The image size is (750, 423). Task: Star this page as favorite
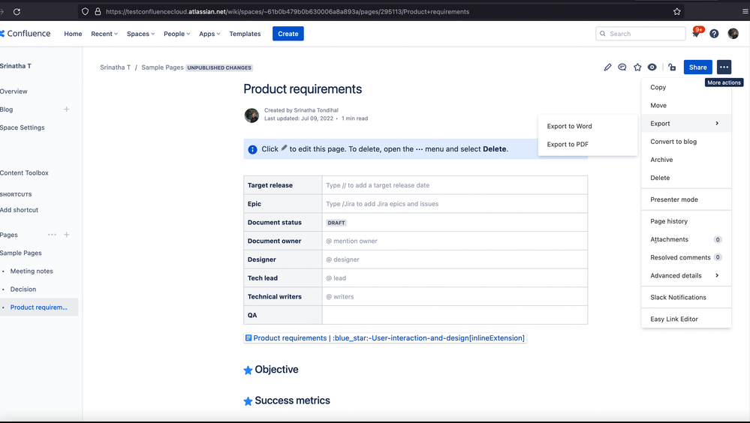point(637,67)
